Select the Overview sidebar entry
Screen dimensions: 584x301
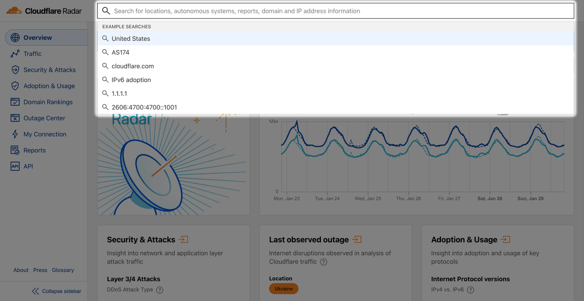coord(36,38)
